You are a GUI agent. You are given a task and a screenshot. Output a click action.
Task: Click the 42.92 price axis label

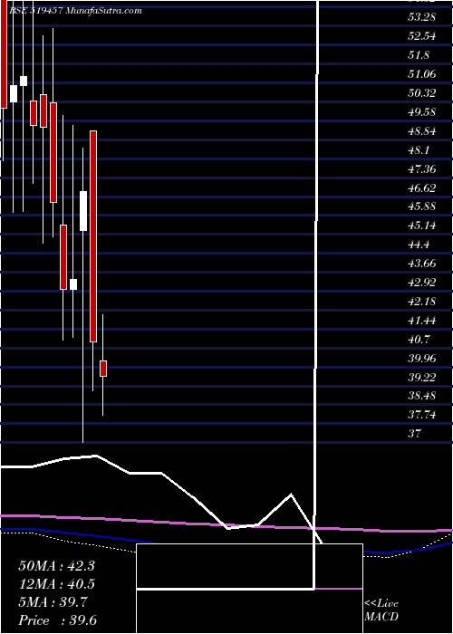[x=422, y=283]
